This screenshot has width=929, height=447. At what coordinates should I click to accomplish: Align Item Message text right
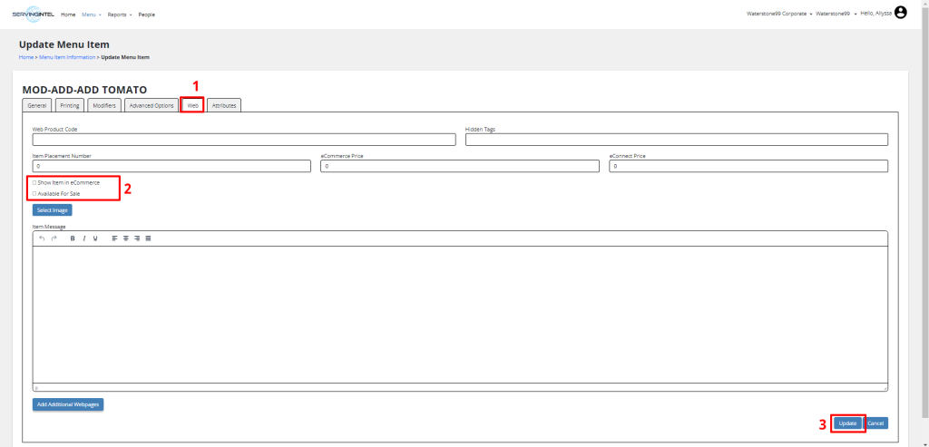click(137, 238)
